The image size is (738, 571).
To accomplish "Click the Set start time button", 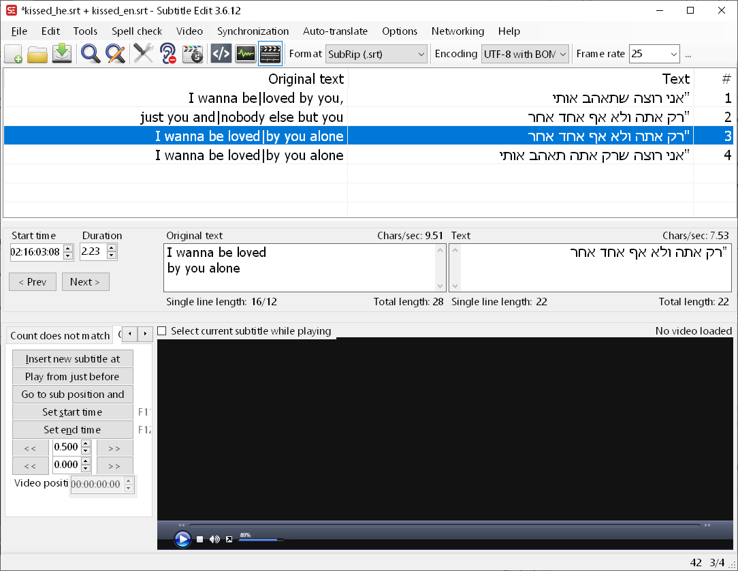I will [72, 412].
